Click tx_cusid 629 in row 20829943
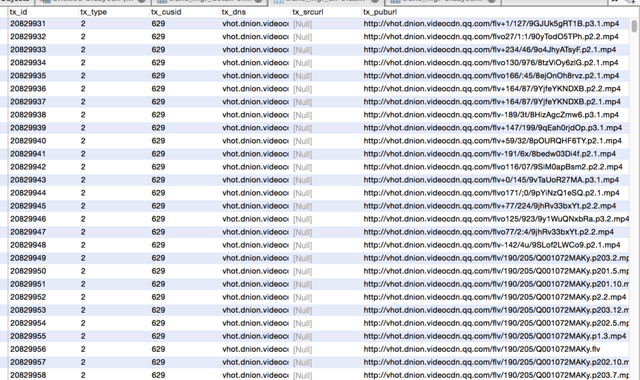Image resolution: width=640 pixels, height=380 pixels. (159, 180)
